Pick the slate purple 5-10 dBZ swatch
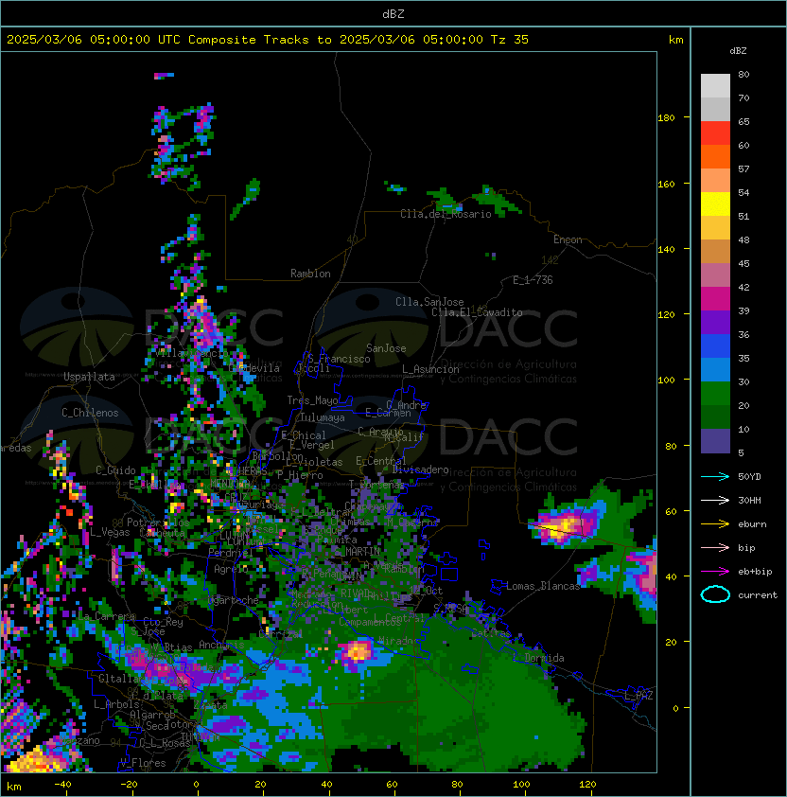This screenshot has height=797, width=787. coord(715,441)
